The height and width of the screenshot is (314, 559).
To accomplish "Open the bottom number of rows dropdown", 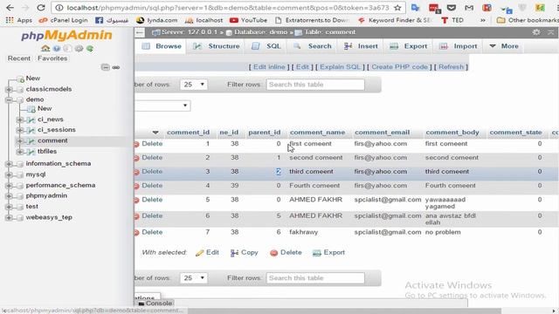I will click(x=194, y=278).
